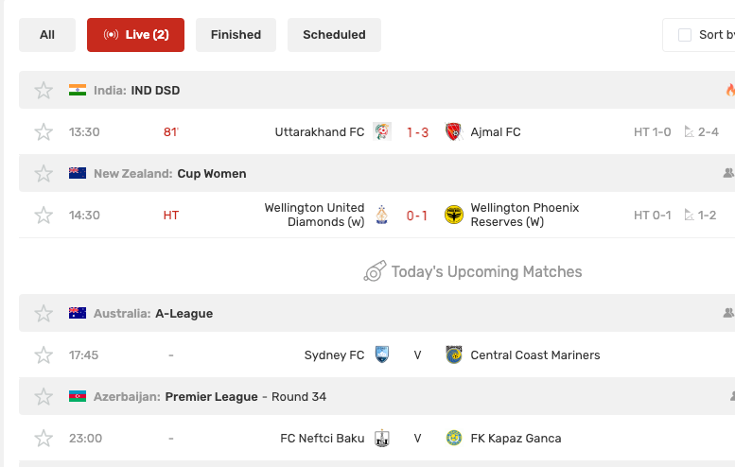Star the Sydney FC 17:45 match
The image size is (735, 467).
click(44, 355)
